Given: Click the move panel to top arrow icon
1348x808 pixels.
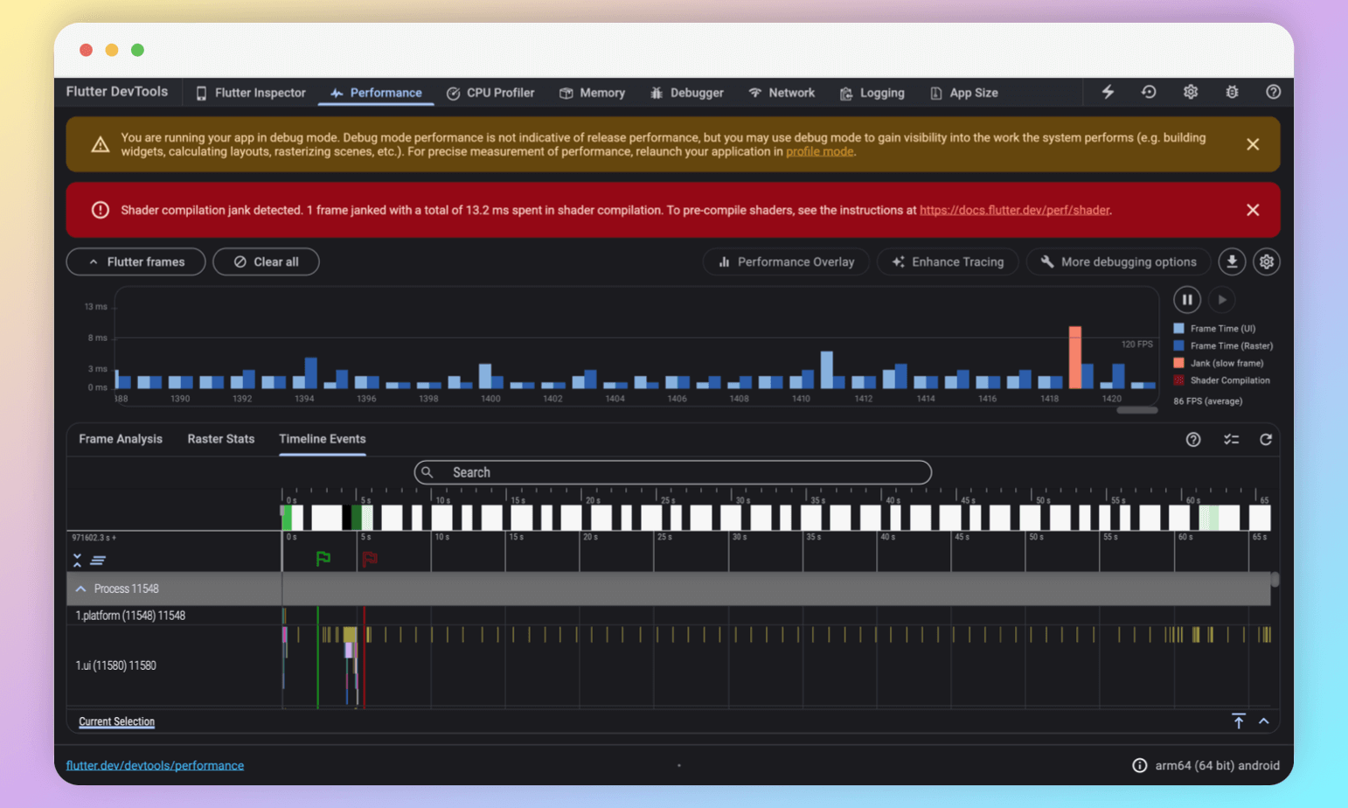Looking at the screenshot, I should coord(1239,721).
